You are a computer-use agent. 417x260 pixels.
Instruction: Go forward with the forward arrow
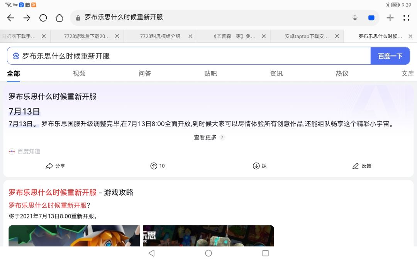pyautogui.click(x=27, y=18)
